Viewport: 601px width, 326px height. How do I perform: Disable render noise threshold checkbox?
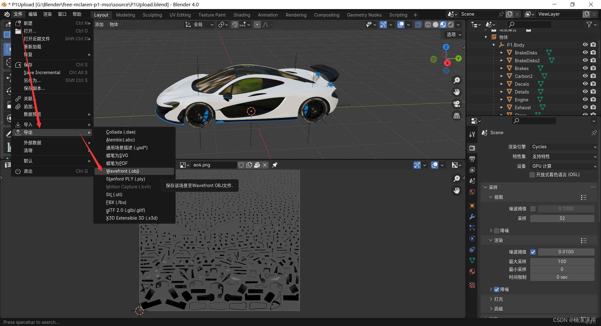[x=533, y=252]
